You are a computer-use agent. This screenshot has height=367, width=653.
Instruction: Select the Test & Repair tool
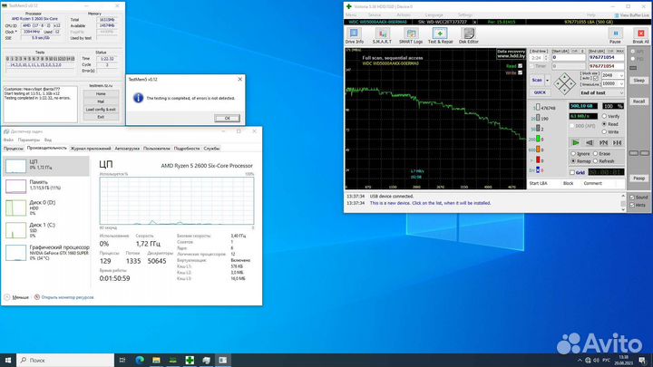440,35
